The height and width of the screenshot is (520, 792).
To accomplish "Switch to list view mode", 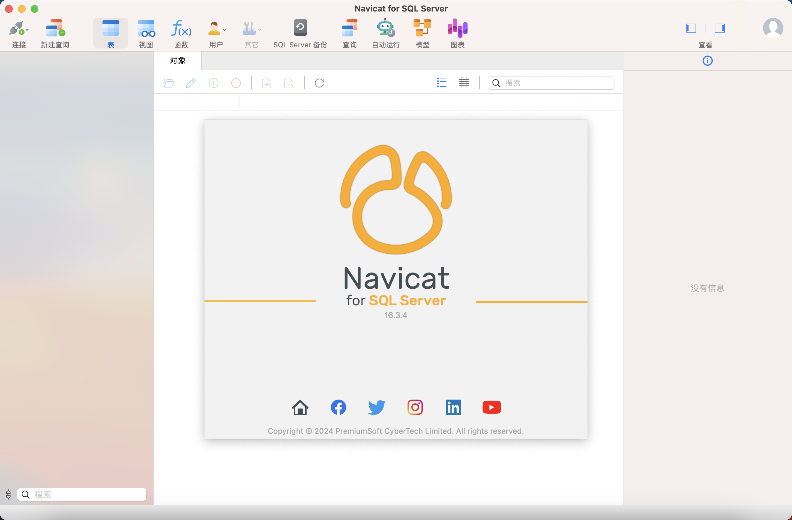I will pos(442,82).
